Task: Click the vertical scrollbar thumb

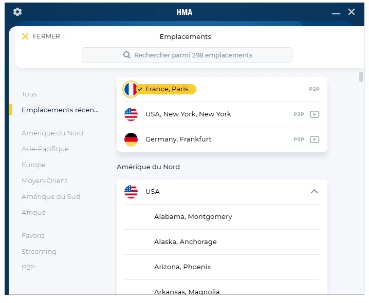Action: [x=361, y=77]
